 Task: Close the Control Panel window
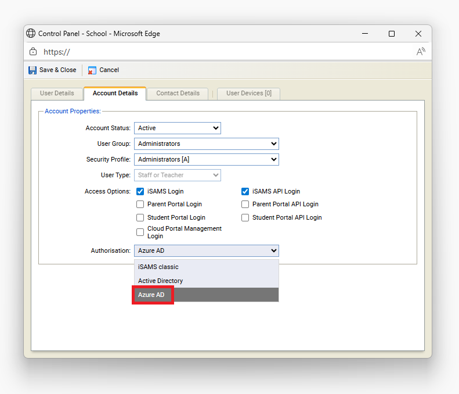click(x=418, y=34)
